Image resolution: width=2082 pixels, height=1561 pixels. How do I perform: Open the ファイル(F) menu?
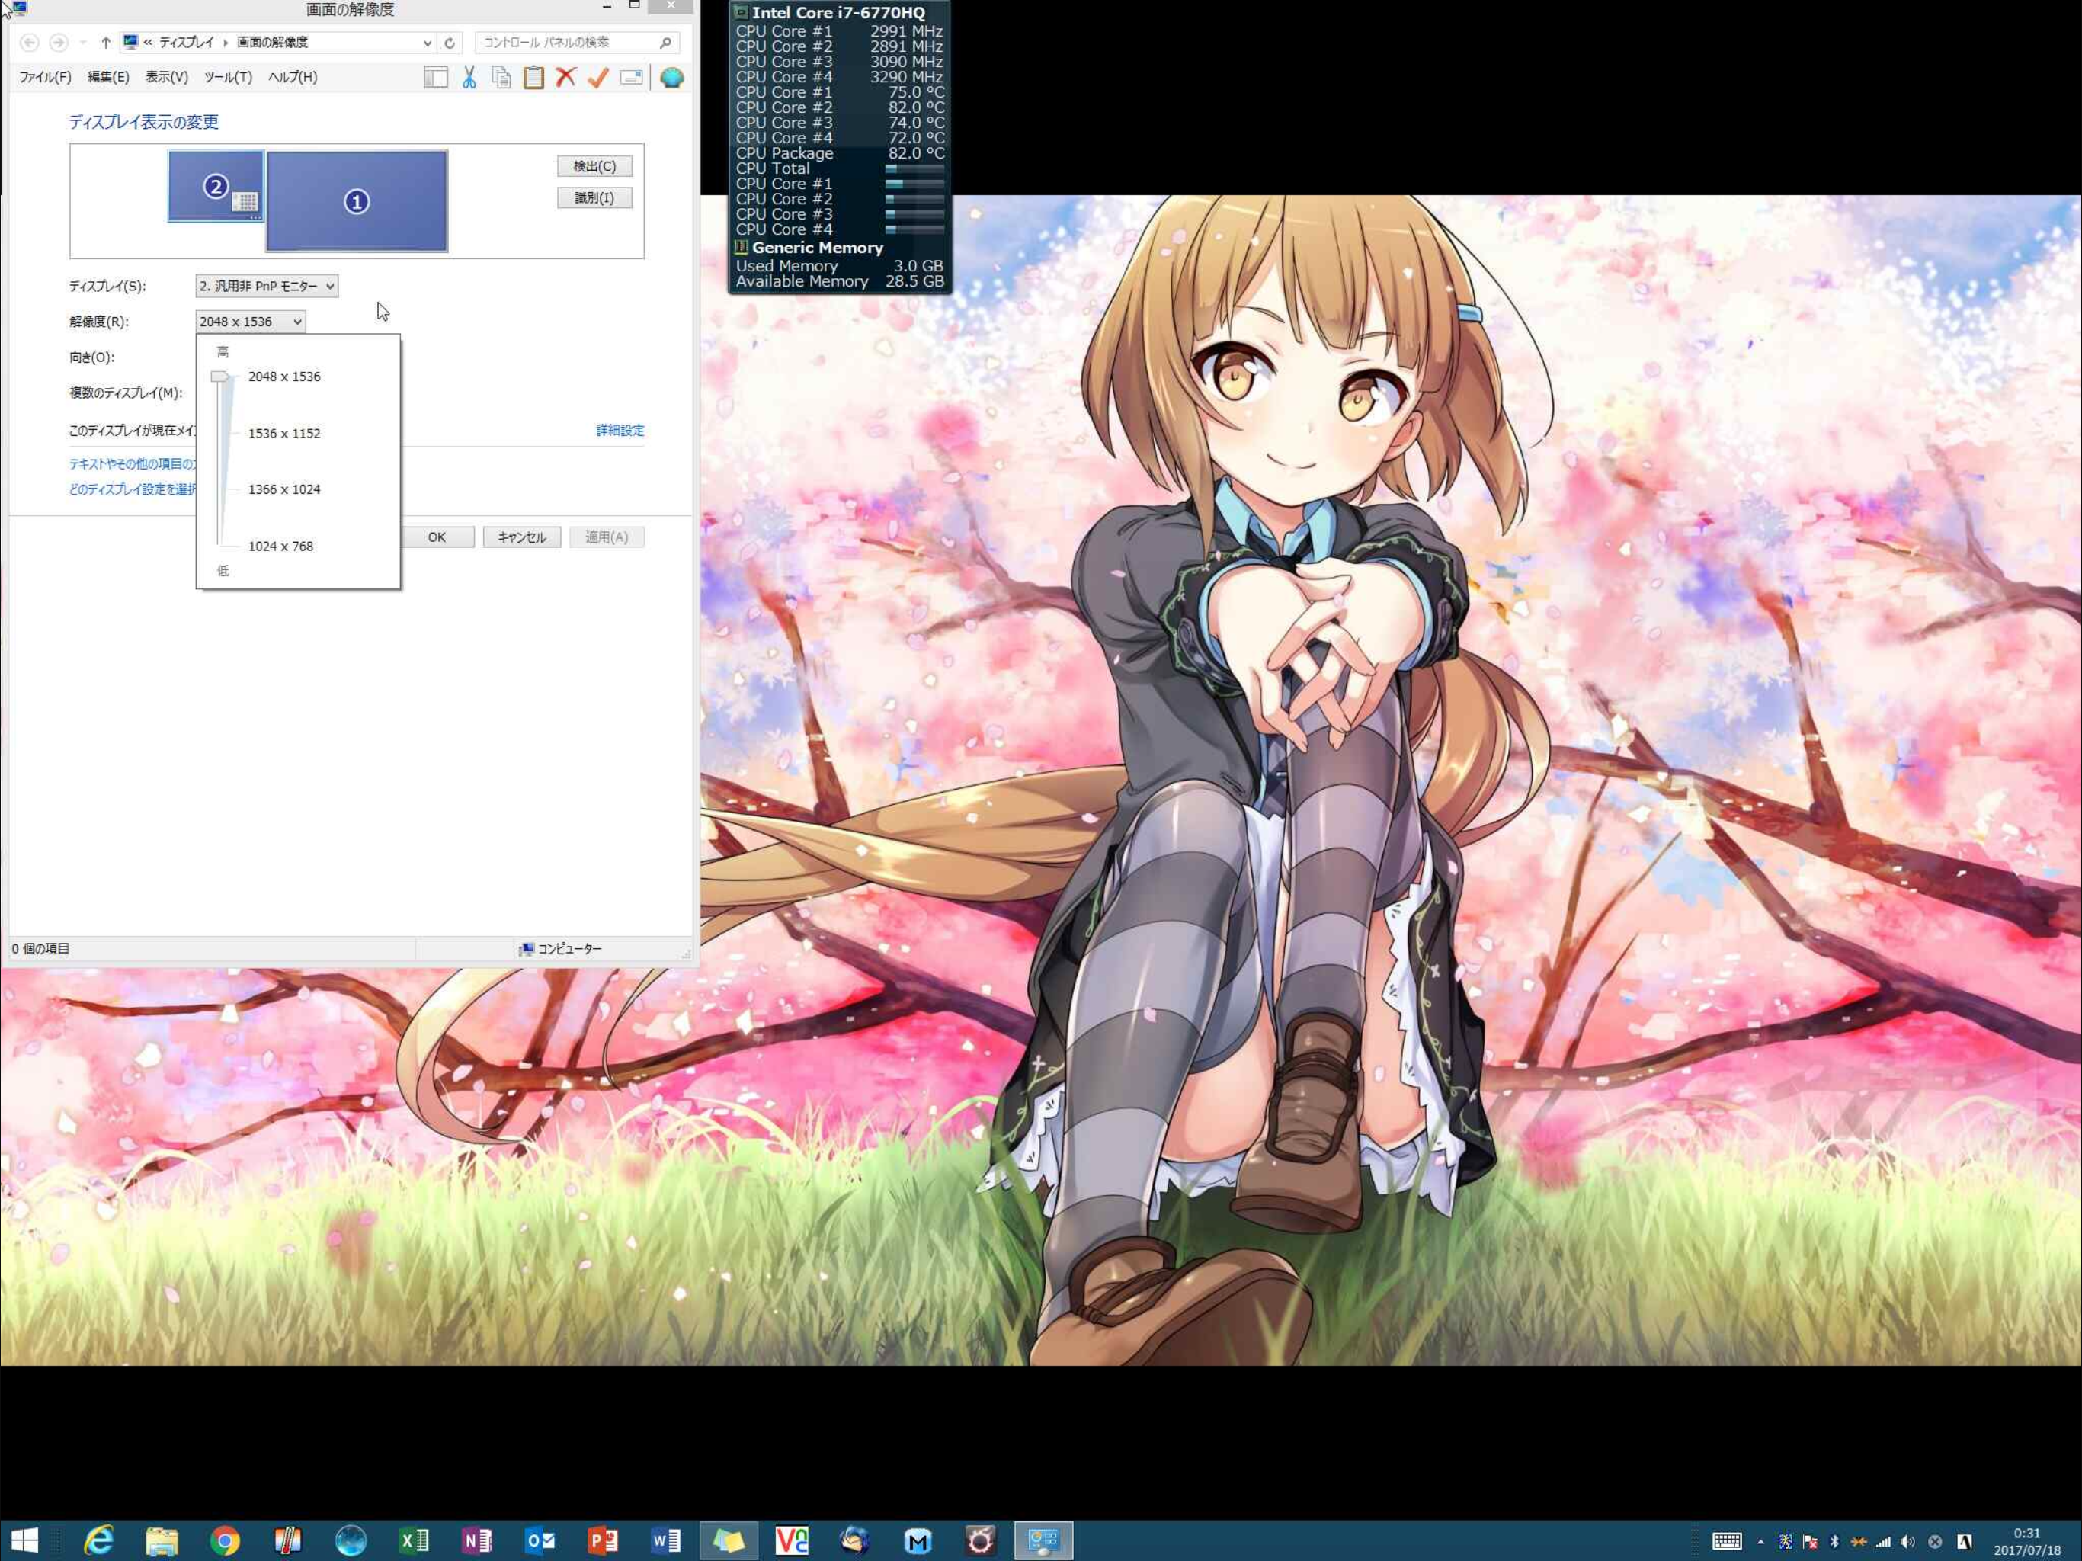tap(45, 77)
